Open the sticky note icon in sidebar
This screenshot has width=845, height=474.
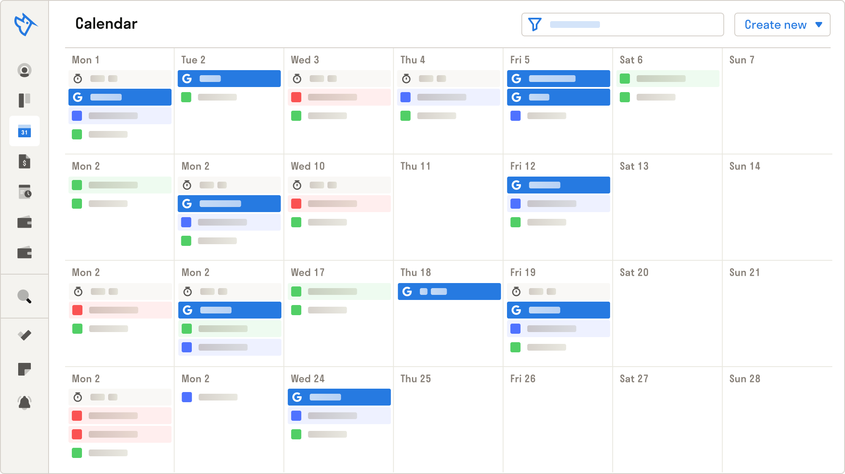tap(25, 369)
